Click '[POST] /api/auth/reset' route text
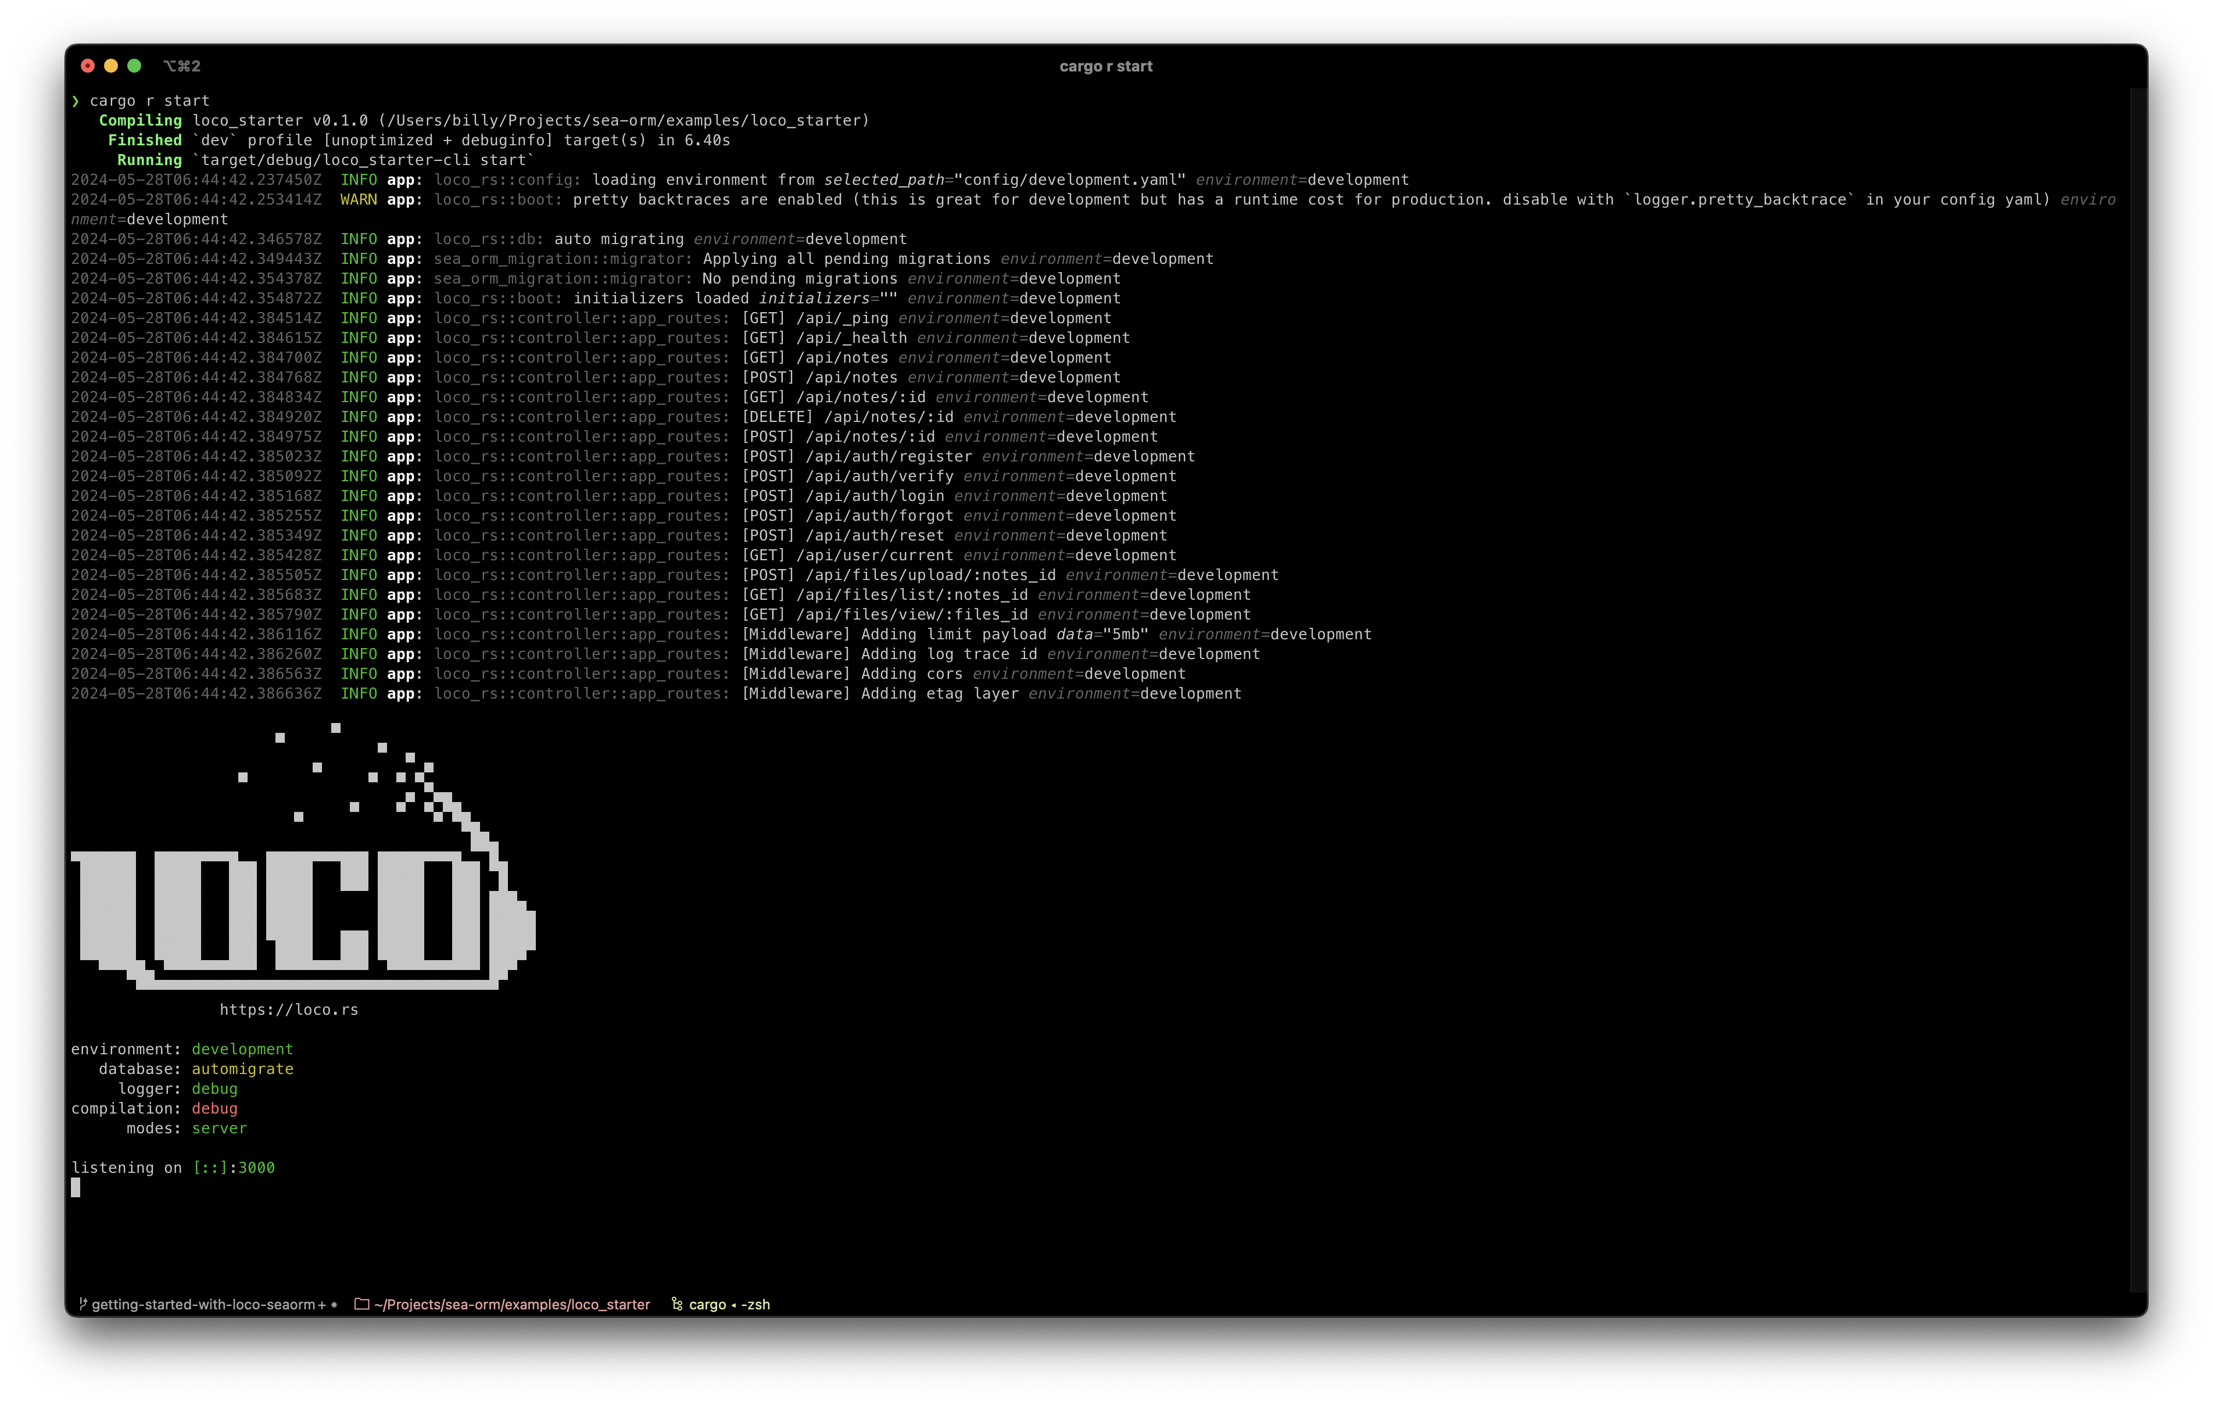Image resolution: width=2213 pixels, height=1403 pixels. click(843, 536)
